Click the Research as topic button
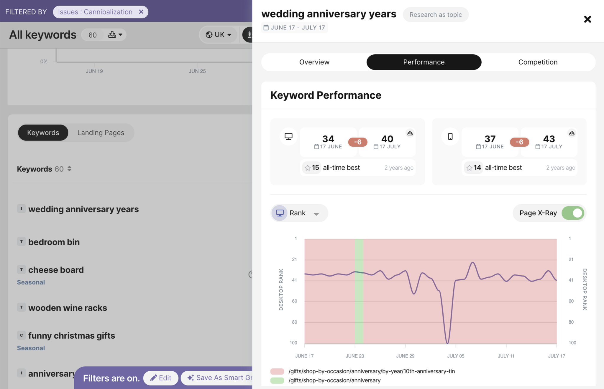Image resolution: width=604 pixels, height=389 pixels. click(435, 14)
